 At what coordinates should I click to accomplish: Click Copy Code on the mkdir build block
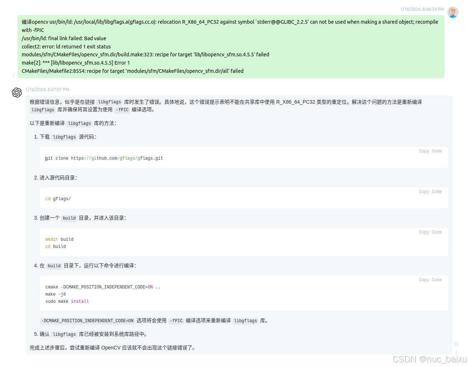click(x=430, y=232)
